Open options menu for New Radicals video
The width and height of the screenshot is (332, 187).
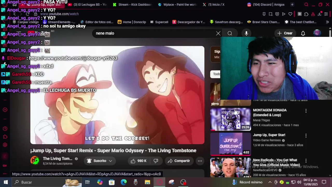[x=306, y=161]
